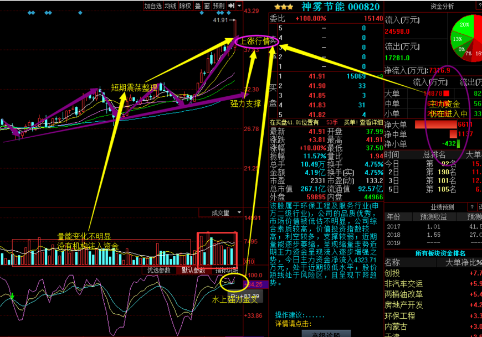This screenshot has width=482, height=337.
Task: Click the 开盘 value 37.99
Action: coord(375,132)
